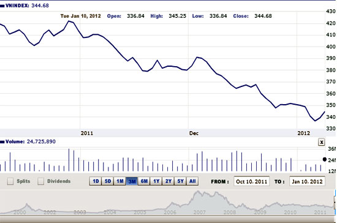Switch chart to 2Y range
This screenshot has width=337, height=223.
coord(168,181)
